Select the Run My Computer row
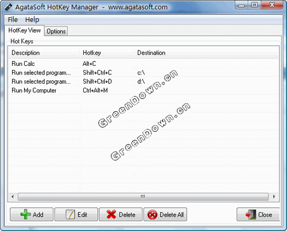The height and width of the screenshot is (231, 287). (x=143, y=91)
